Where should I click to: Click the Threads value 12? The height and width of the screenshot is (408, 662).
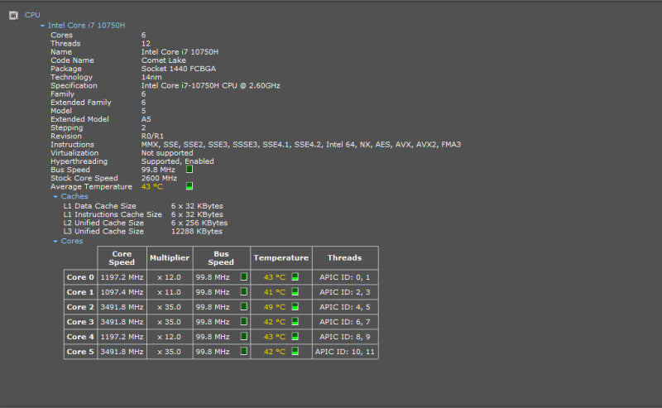[146, 44]
